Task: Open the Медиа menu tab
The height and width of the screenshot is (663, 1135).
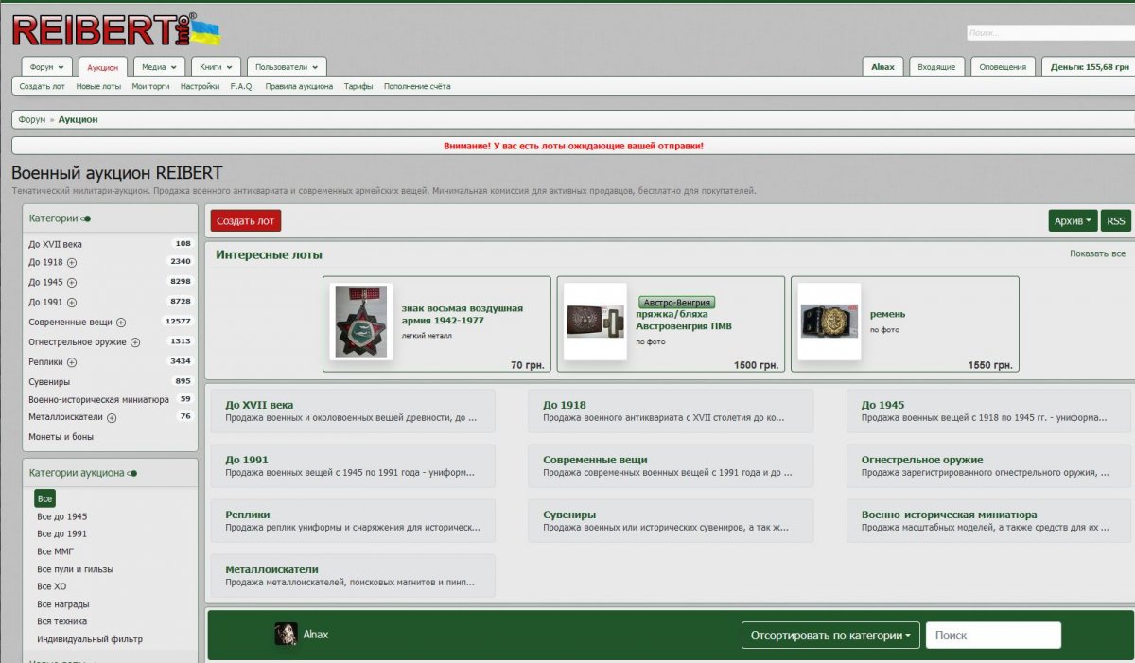Action: coord(159,67)
